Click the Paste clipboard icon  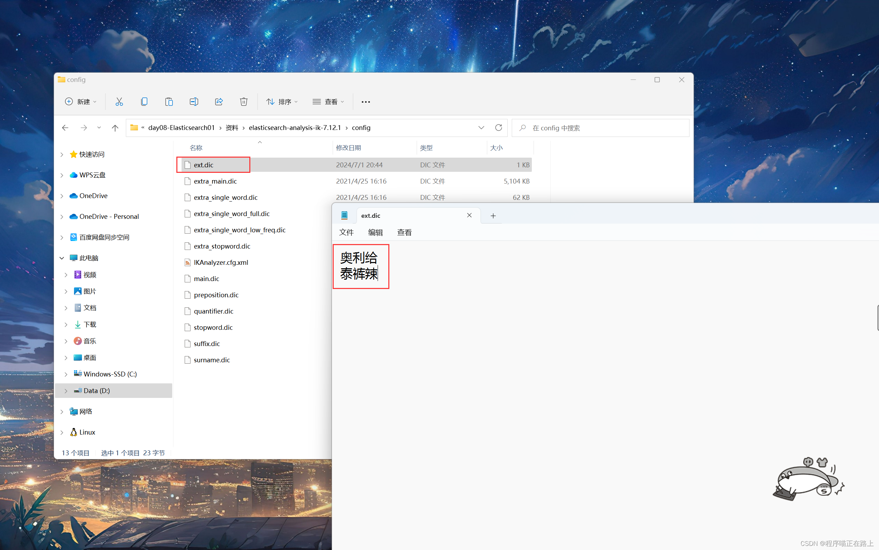[x=169, y=102]
